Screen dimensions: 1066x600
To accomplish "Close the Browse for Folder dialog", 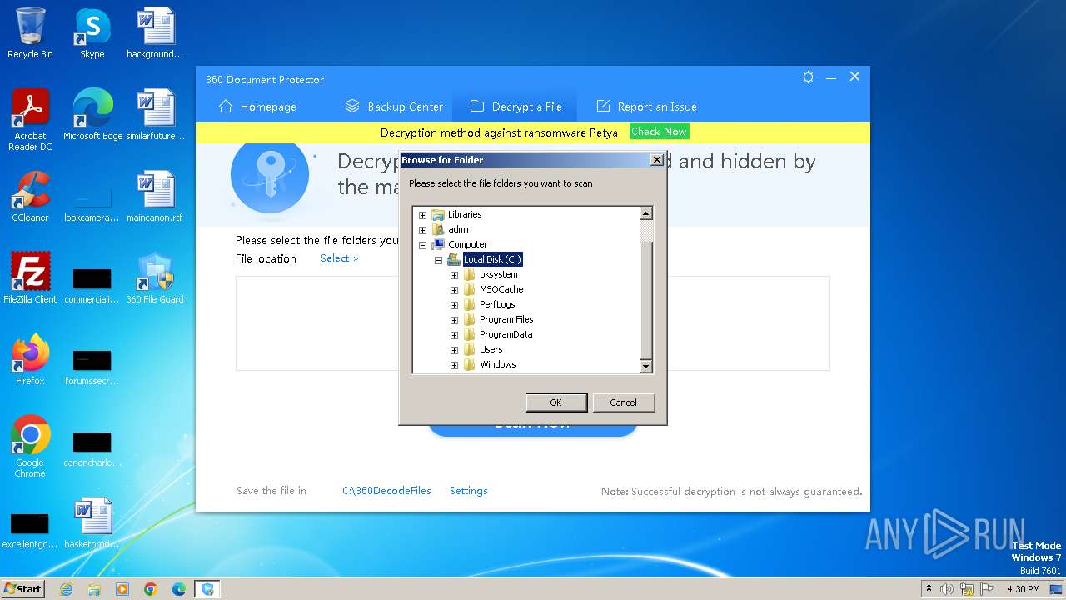I will coord(656,159).
